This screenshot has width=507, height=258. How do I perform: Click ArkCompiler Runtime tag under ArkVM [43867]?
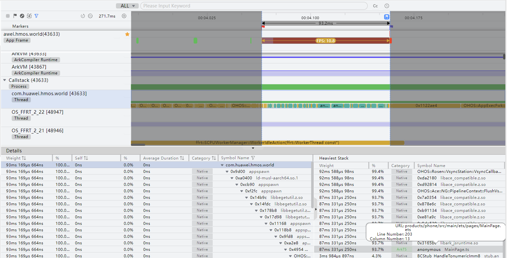(x=36, y=73)
